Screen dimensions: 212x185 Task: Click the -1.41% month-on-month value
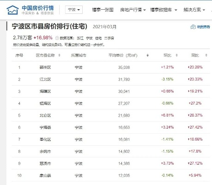167,139
